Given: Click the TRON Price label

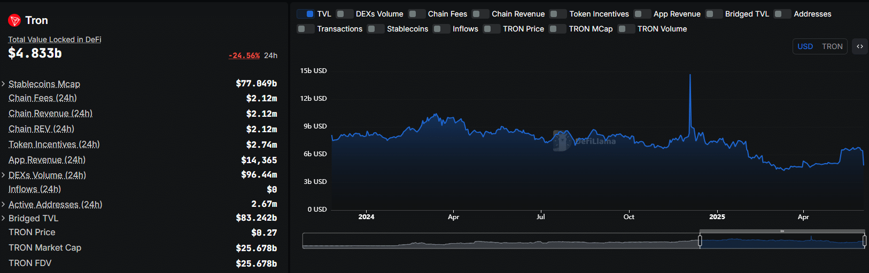Looking at the screenshot, I should [x=32, y=232].
